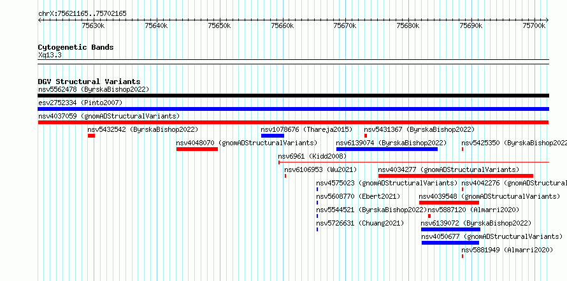Open the nsv4050677 (gnomADStructuralVariants) label
Image resolution: width=567 pixels, height=281 pixels.
click(x=492, y=236)
